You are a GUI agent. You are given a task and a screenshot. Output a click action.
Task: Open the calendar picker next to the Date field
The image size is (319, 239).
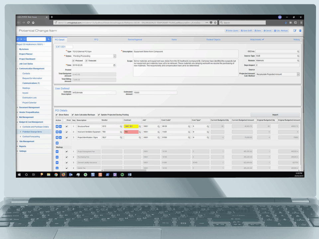[114, 65]
